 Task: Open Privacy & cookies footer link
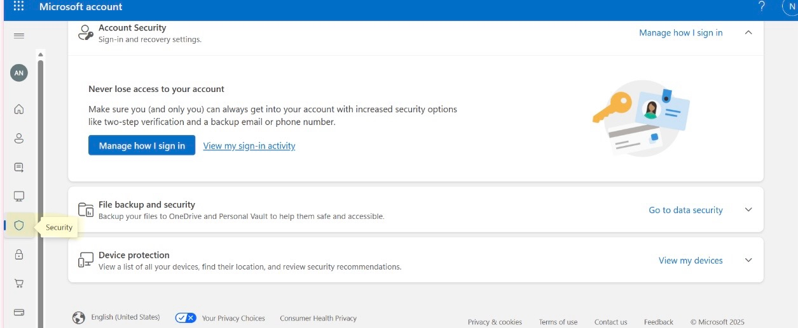point(495,322)
